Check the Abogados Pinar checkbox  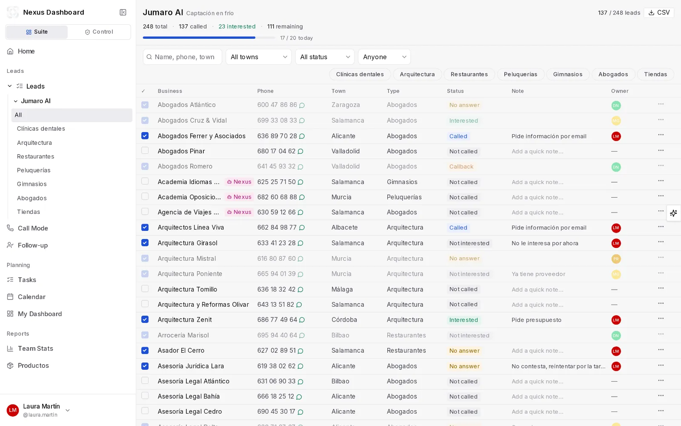click(145, 150)
